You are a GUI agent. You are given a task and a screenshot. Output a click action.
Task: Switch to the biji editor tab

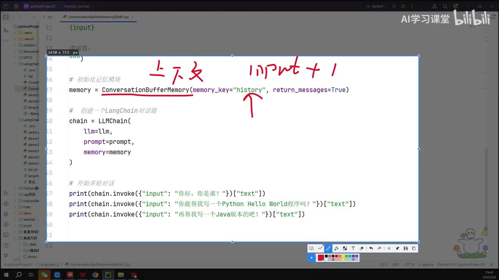(48, 17)
